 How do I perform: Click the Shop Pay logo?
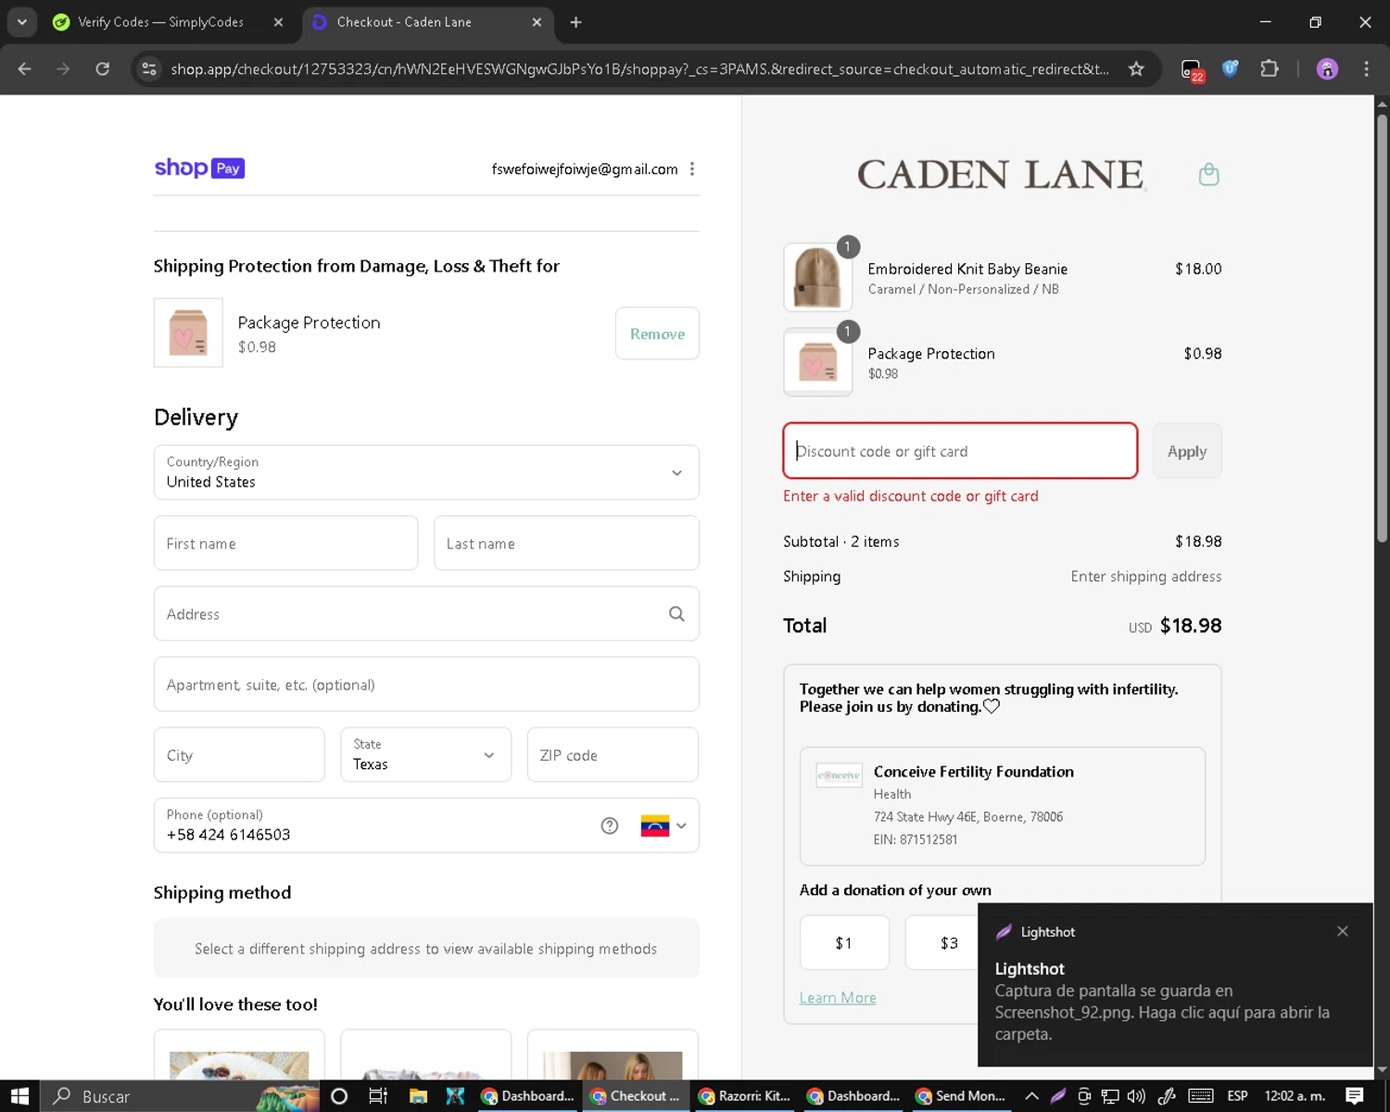[199, 168]
